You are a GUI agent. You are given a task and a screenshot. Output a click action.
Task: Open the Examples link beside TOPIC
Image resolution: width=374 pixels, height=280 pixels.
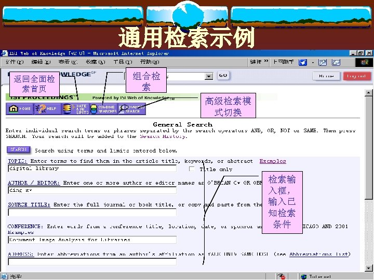[x=273, y=161]
